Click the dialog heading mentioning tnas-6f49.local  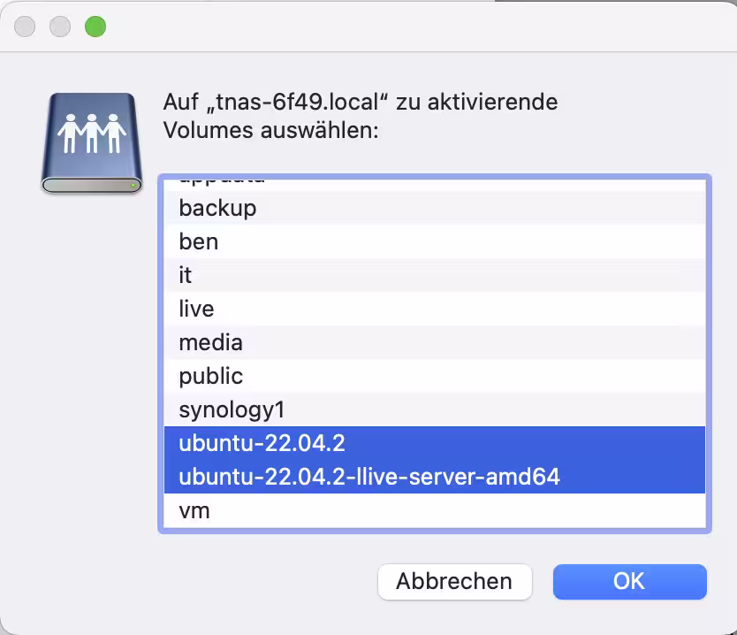click(360, 102)
